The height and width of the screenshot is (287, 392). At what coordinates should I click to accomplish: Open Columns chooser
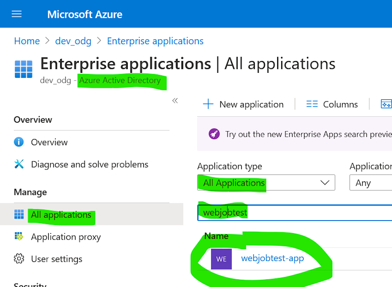[x=332, y=104]
